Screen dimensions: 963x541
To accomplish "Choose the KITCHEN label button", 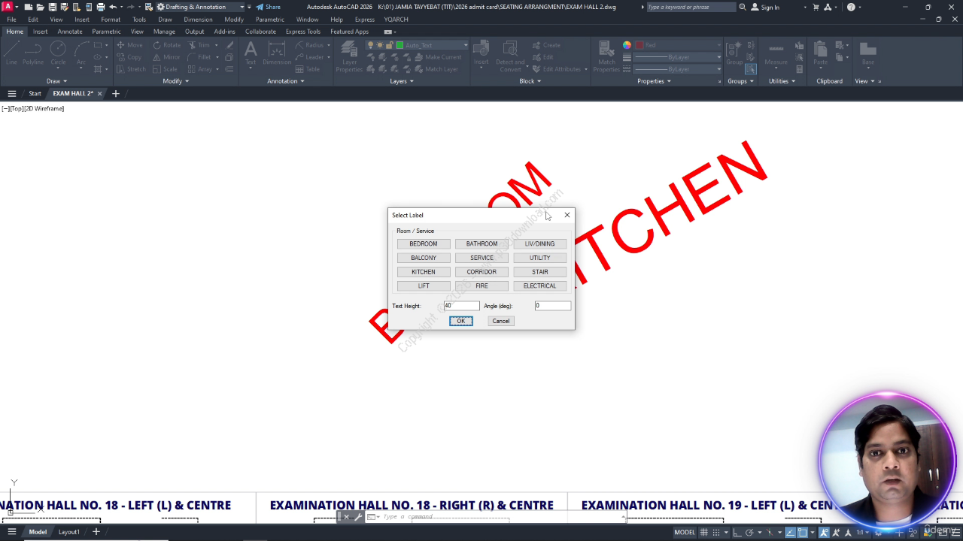I will [x=424, y=272].
